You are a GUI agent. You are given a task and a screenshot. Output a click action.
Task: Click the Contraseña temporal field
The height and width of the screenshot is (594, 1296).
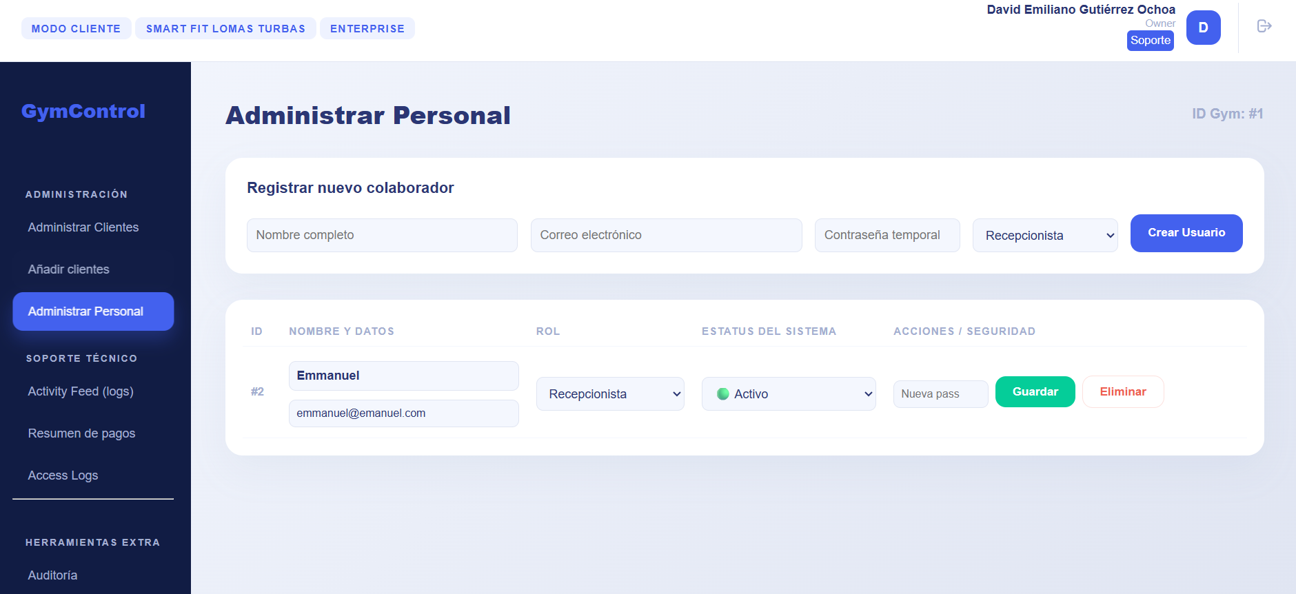point(887,235)
